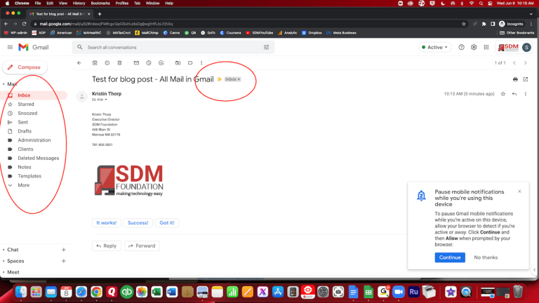
Task: Remove the Inbox label with its x
Action: [239, 79]
